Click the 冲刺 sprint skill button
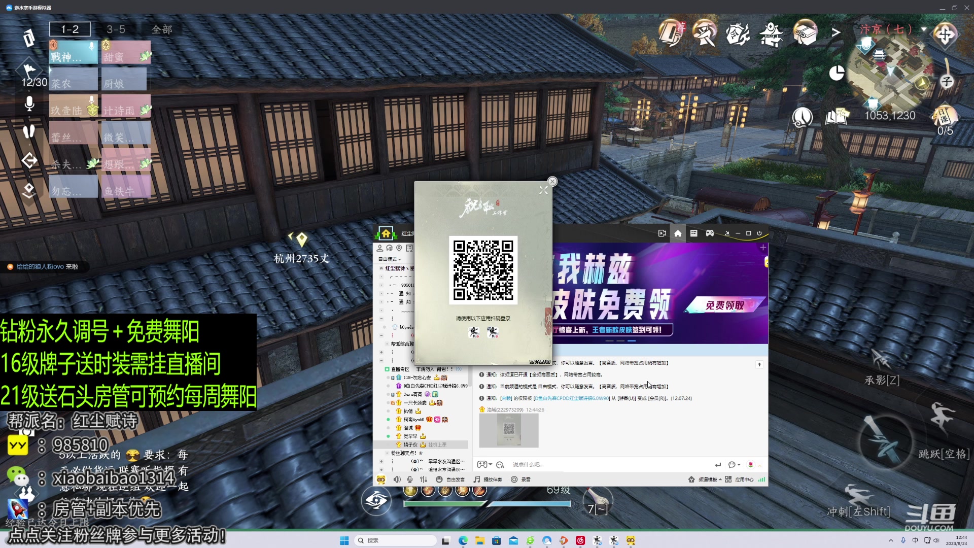The image size is (974, 548). click(858, 501)
